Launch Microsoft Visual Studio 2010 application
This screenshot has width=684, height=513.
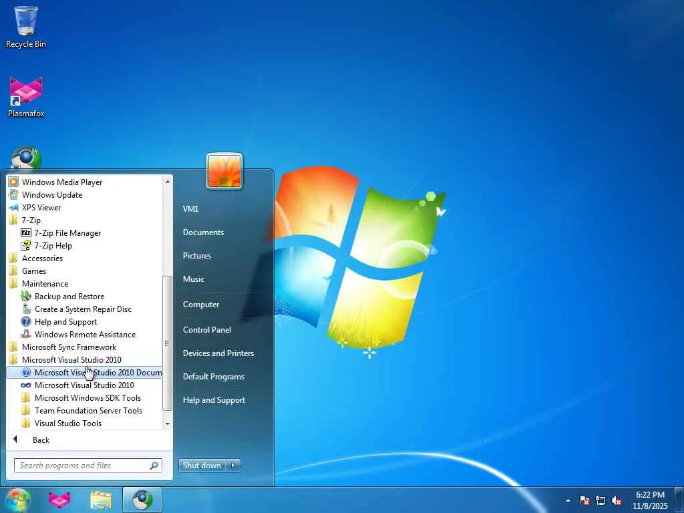(84, 385)
